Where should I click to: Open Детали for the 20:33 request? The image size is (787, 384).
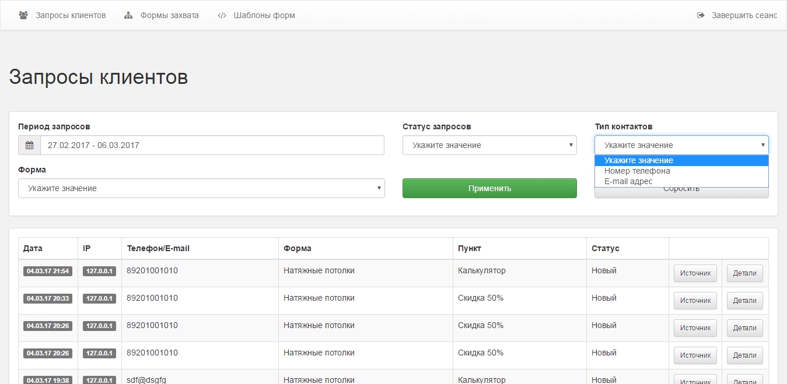(744, 301)
